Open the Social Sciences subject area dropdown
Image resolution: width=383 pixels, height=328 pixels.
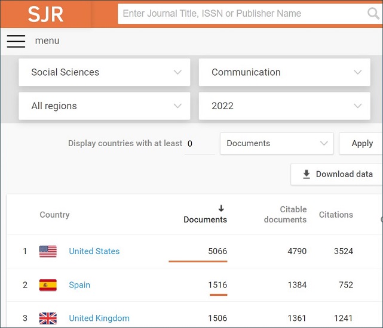pos(105,72)
